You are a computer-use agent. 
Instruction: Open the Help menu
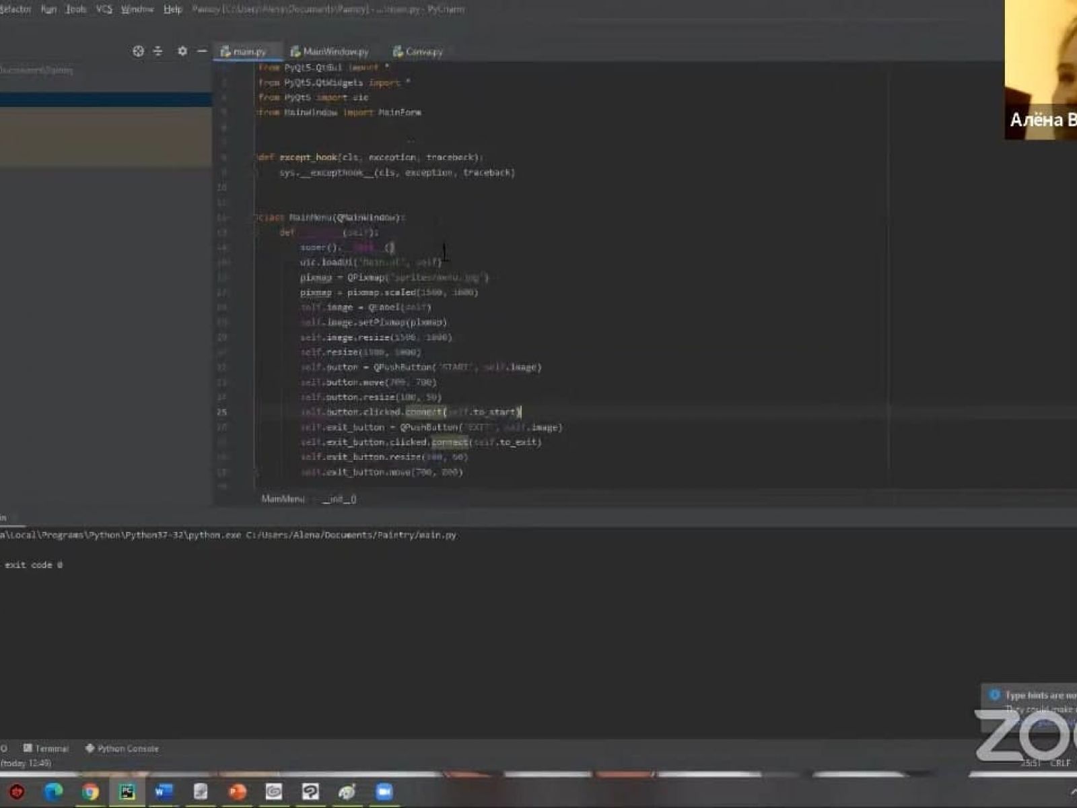[x=173, y=9]
